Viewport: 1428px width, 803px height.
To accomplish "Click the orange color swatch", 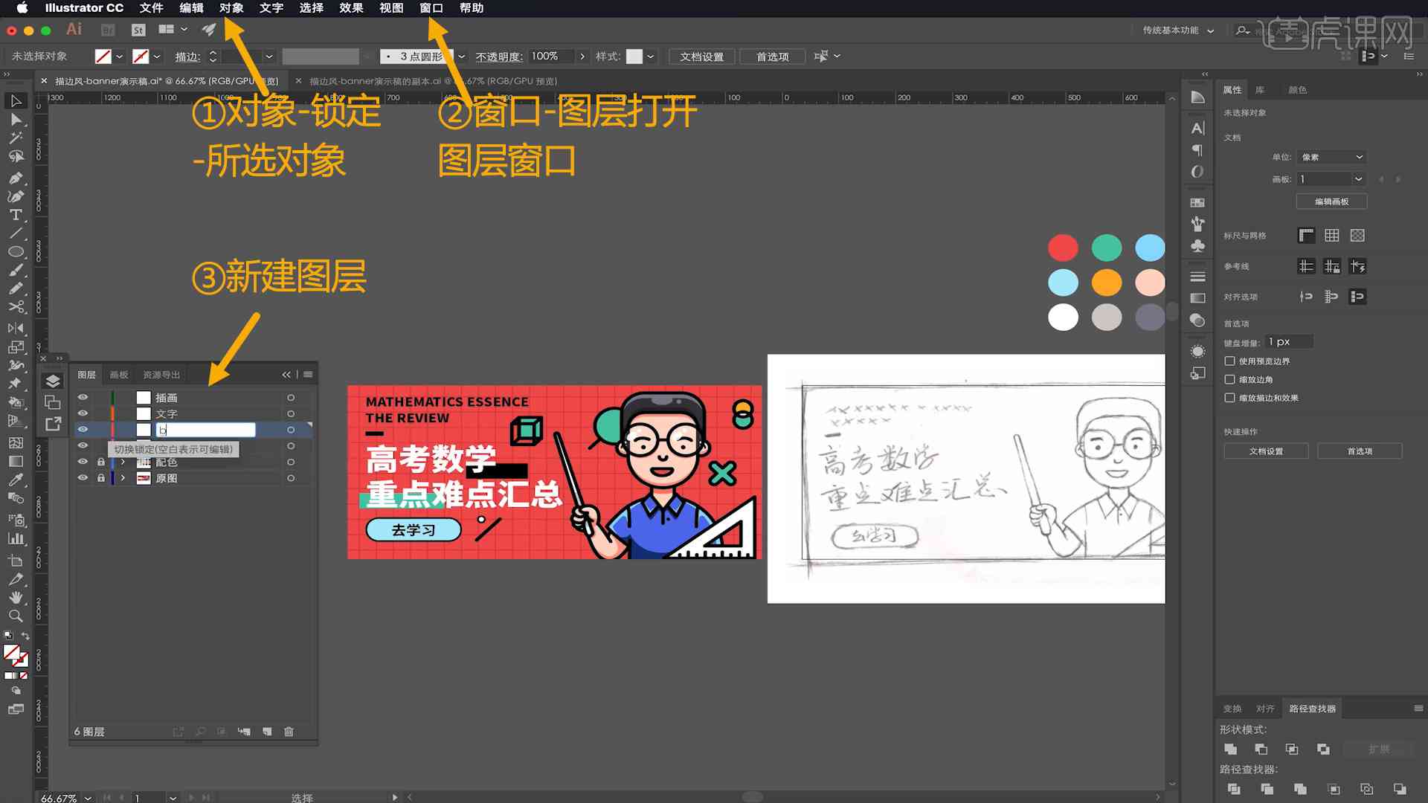I will click(1106, 283).
